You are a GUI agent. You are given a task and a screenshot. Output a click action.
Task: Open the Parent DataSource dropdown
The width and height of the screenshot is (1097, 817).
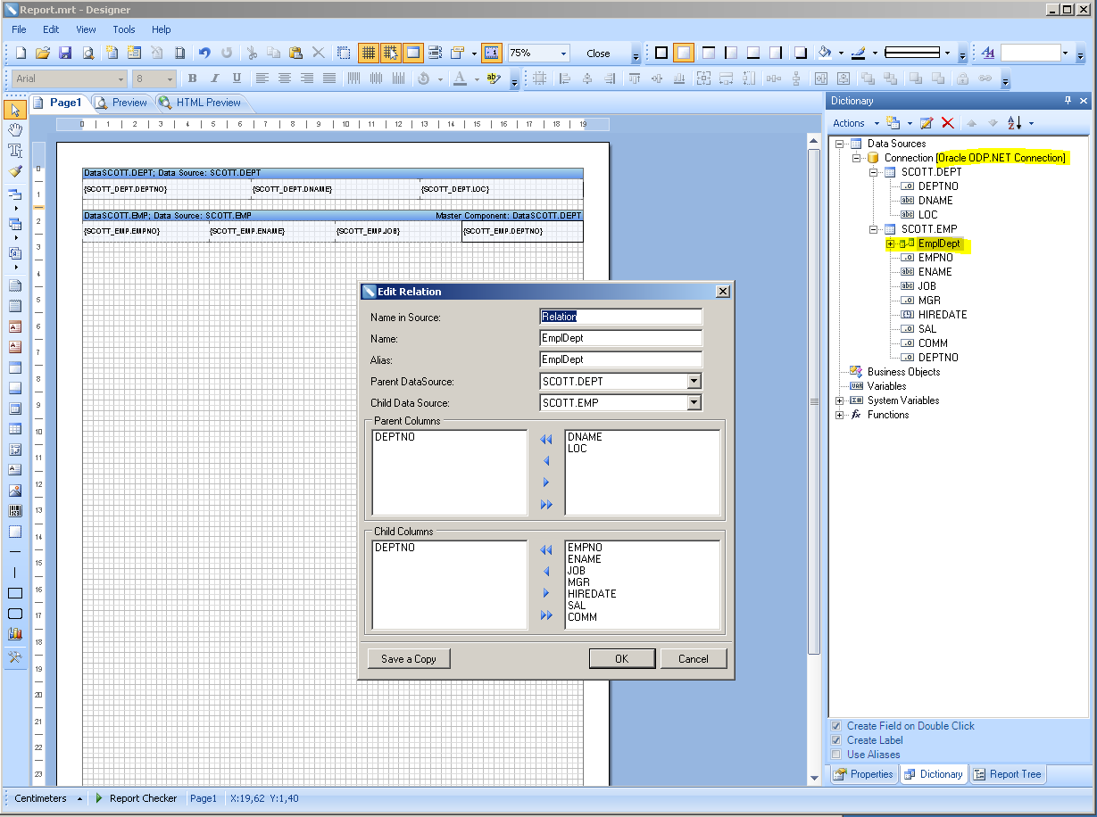[x=694, y=382]
